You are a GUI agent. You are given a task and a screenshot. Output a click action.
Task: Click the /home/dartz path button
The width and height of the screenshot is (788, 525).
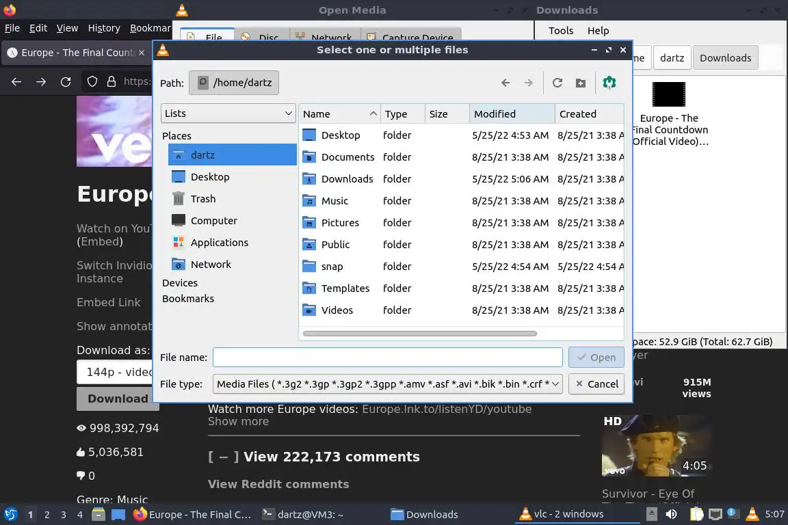234,83
